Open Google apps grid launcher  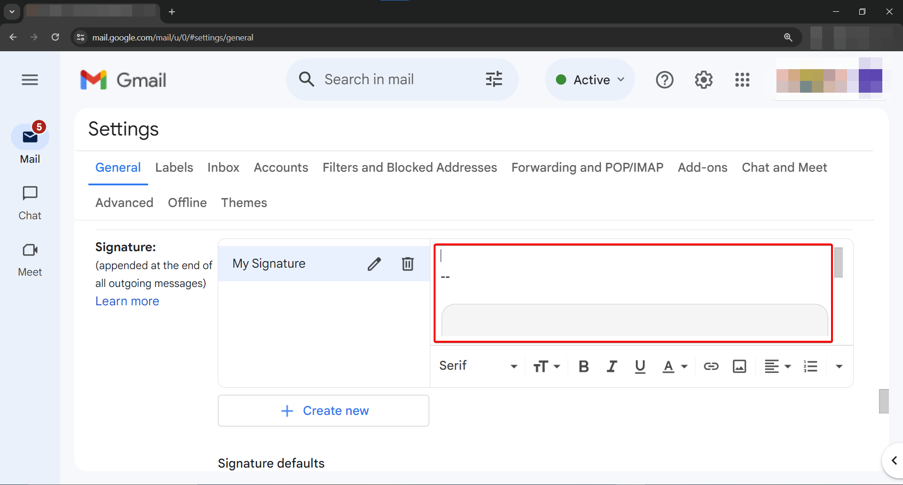pos(742,80)
